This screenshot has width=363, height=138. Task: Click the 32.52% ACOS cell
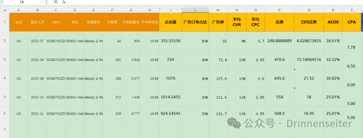pos(333,60)
